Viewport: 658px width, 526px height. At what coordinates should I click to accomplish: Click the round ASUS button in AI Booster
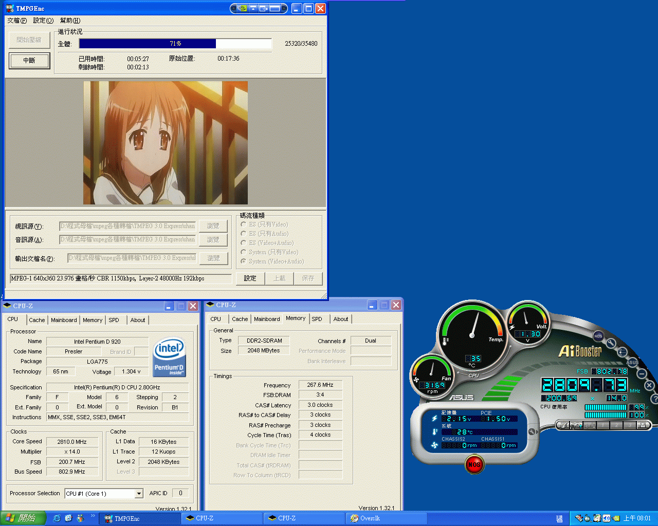pos(633,362)
